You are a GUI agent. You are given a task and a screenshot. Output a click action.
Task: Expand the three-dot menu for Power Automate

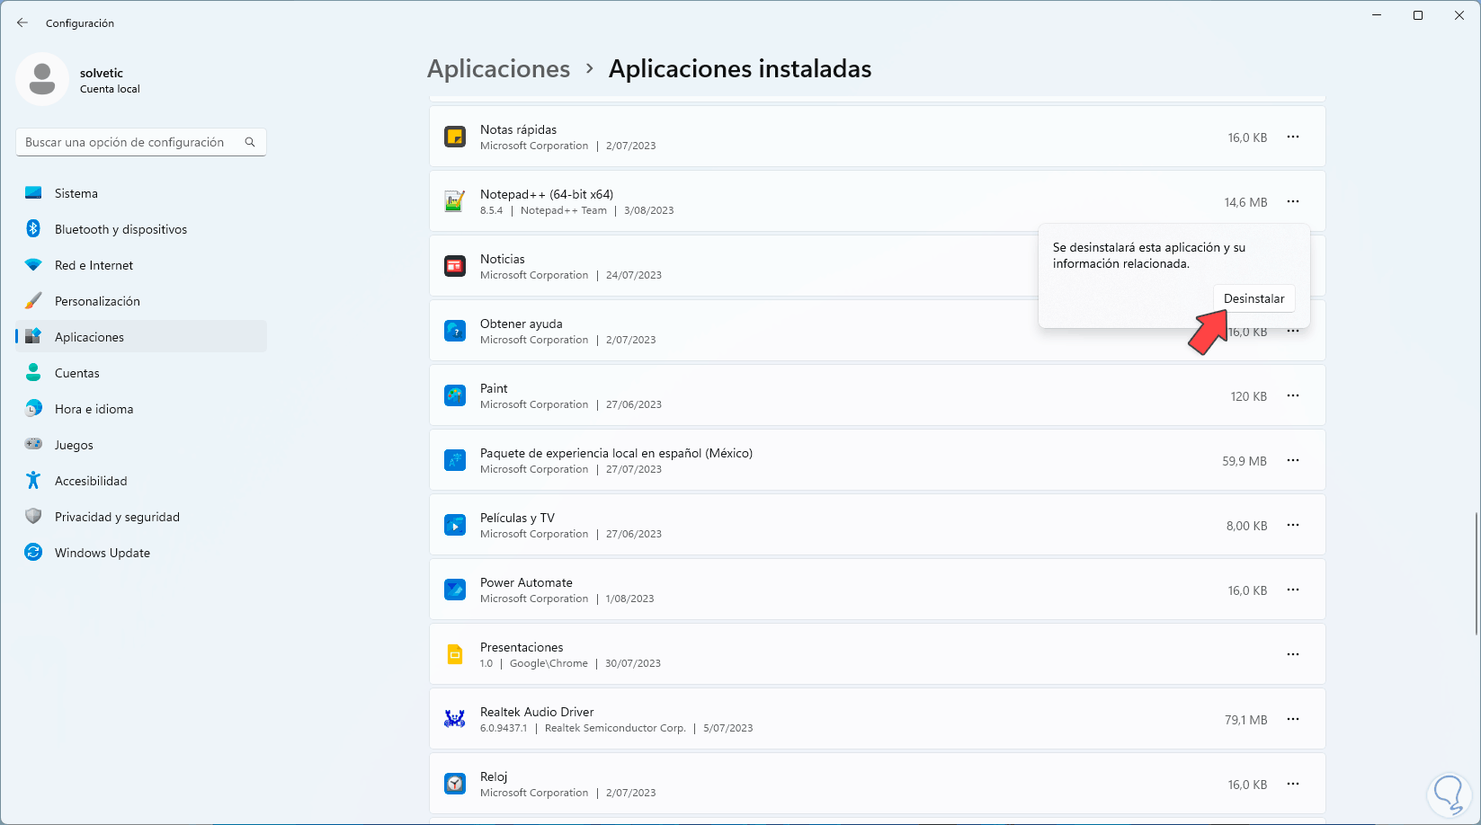coord(1292,590)
